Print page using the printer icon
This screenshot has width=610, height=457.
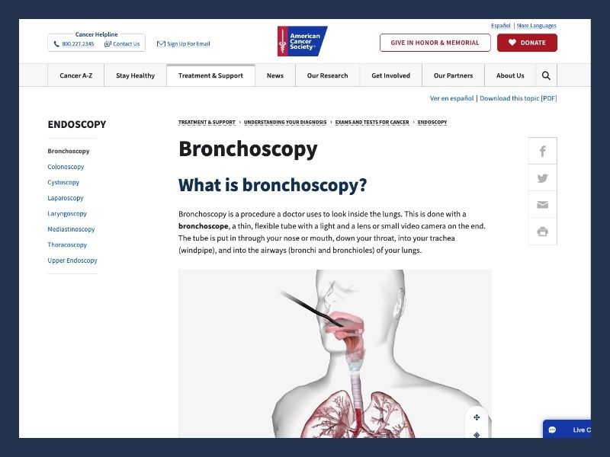pyautogui.click(x=542, y=232)
